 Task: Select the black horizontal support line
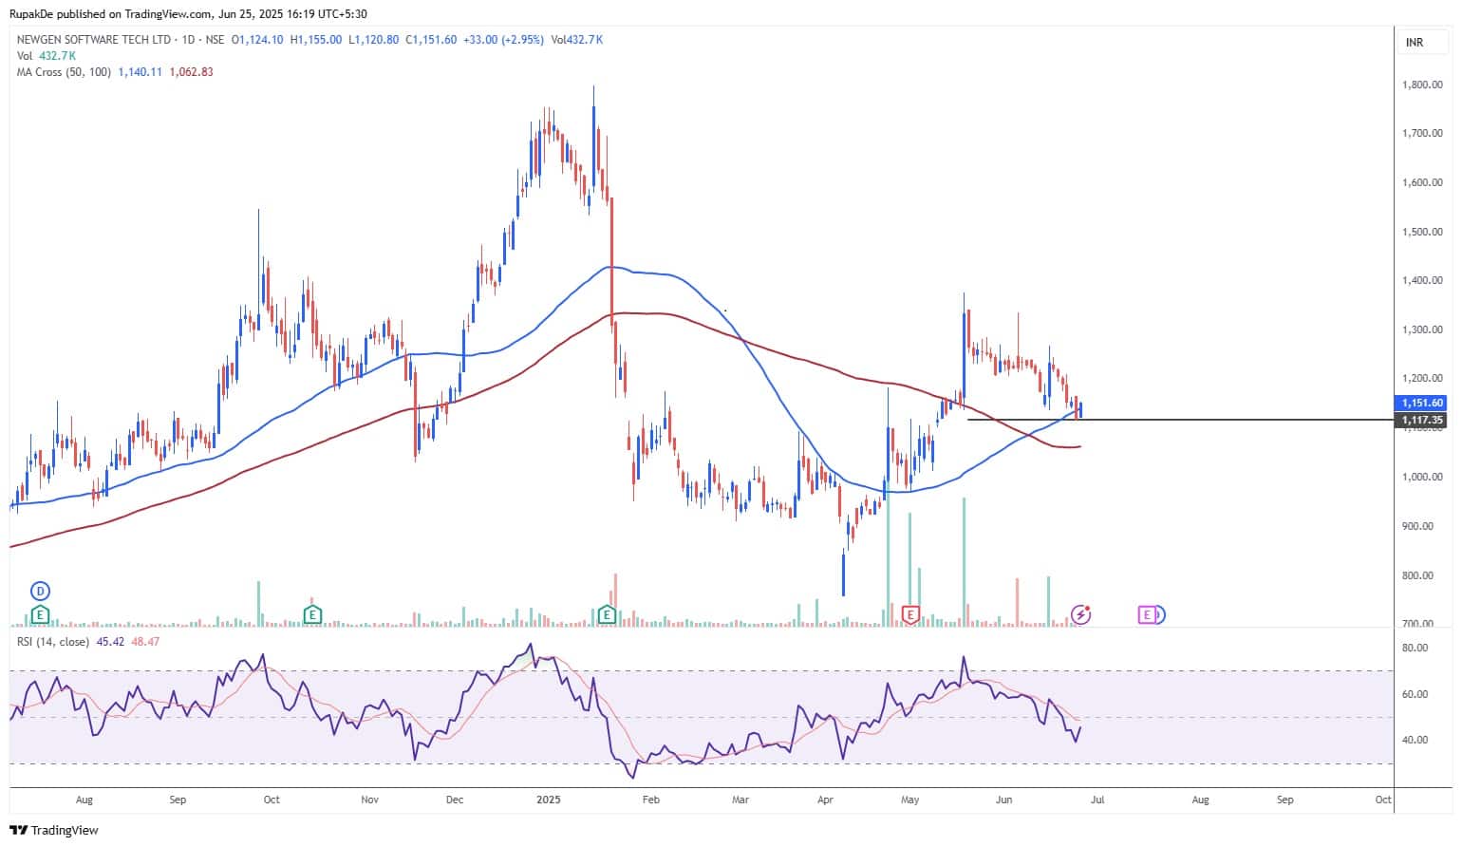(x=1187, y=419)
